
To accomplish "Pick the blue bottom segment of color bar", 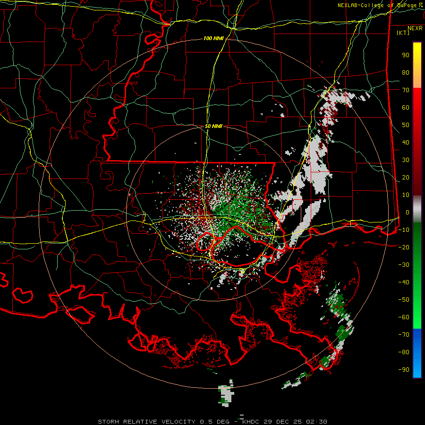I will [417, 353].
